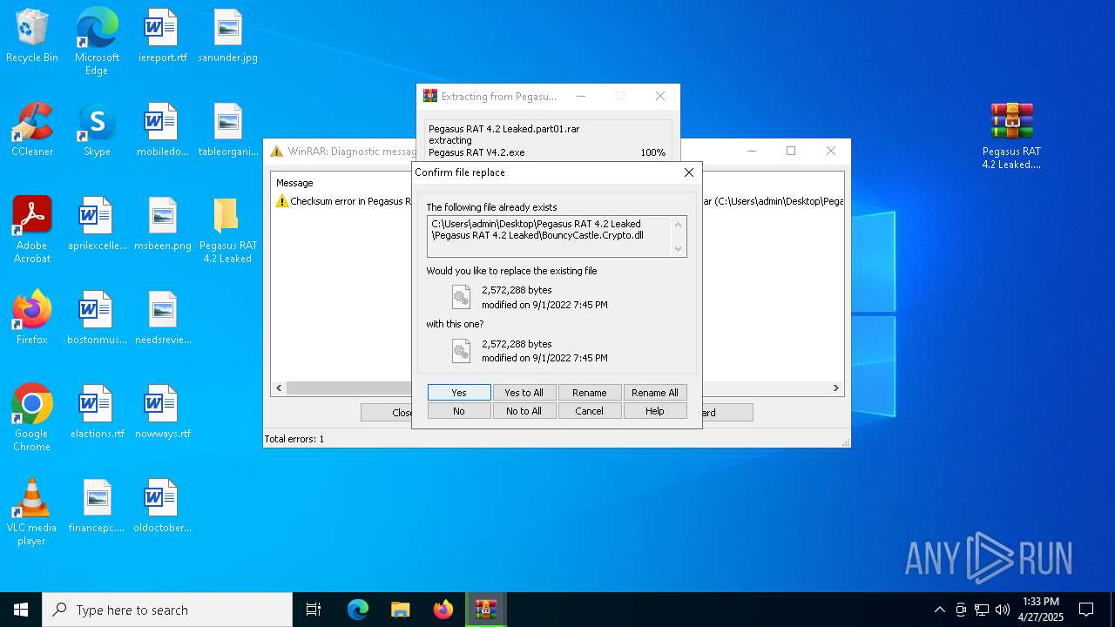Select financepc... image icon
The height and width of the screenshot is (627, 1115).
point(97,506)
